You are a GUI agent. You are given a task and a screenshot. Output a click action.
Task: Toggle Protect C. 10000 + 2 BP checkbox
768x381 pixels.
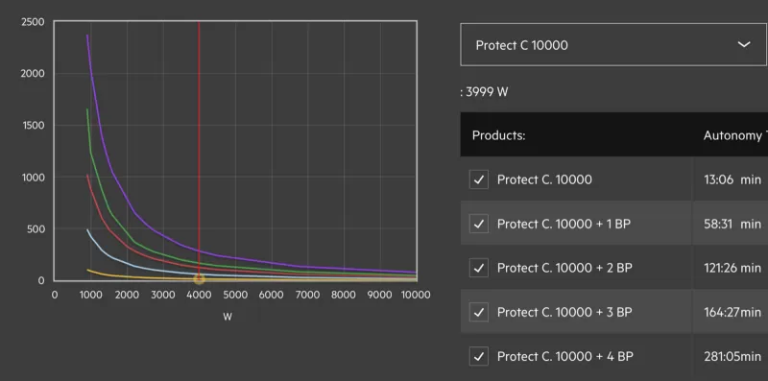coord(478,268)
